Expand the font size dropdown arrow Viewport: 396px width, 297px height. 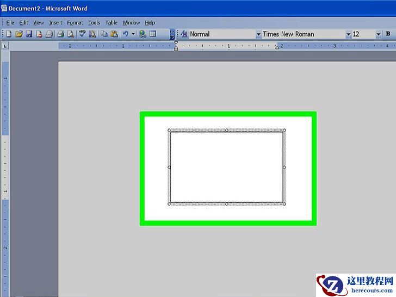[379, 34]
